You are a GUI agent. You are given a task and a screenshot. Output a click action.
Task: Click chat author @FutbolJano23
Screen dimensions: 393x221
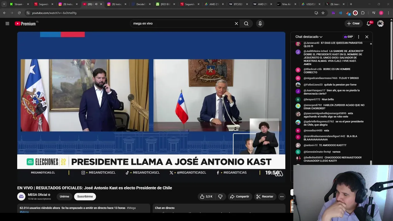[x=313, y=85]
